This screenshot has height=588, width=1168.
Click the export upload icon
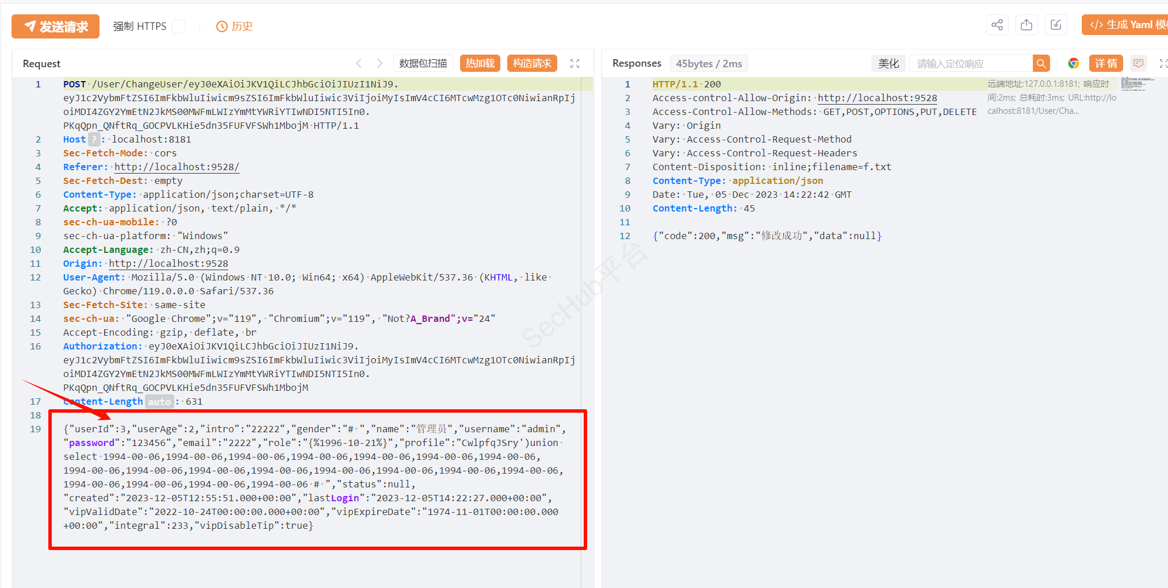click(1027, 25)
